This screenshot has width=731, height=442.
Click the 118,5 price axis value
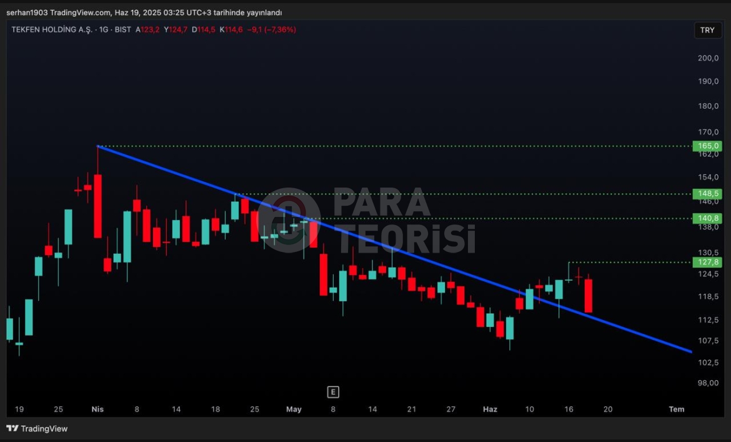pyautogui.click(x=708, y=296)
